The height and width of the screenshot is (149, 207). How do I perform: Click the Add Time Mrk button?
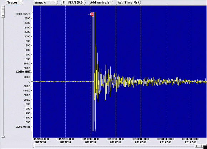click(x=128, y=2)
